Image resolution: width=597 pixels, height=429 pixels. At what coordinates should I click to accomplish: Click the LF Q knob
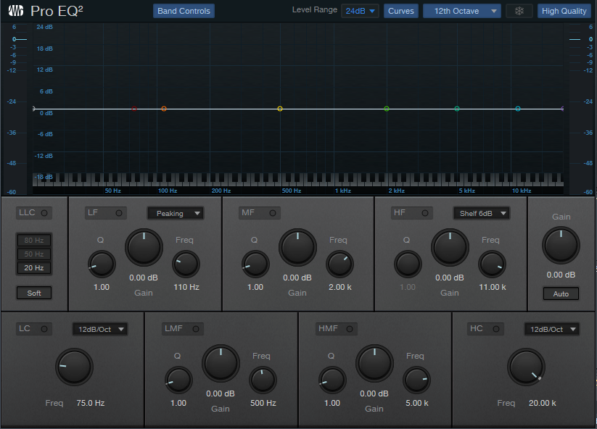pos(102,264)
